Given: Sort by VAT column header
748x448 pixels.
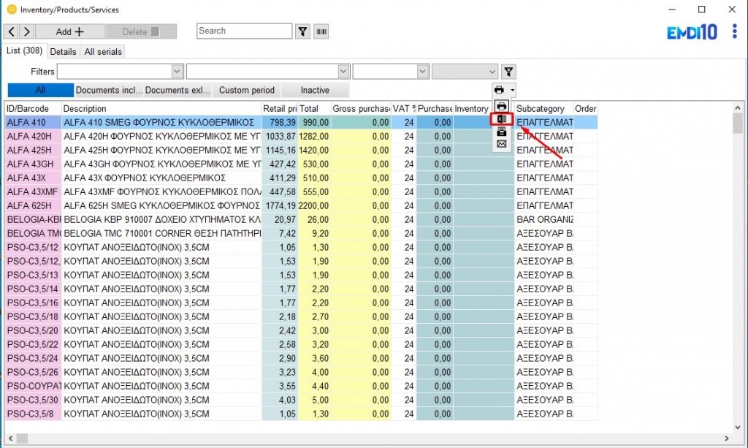Looking at the screenshot, I should [x=403, y=109].
